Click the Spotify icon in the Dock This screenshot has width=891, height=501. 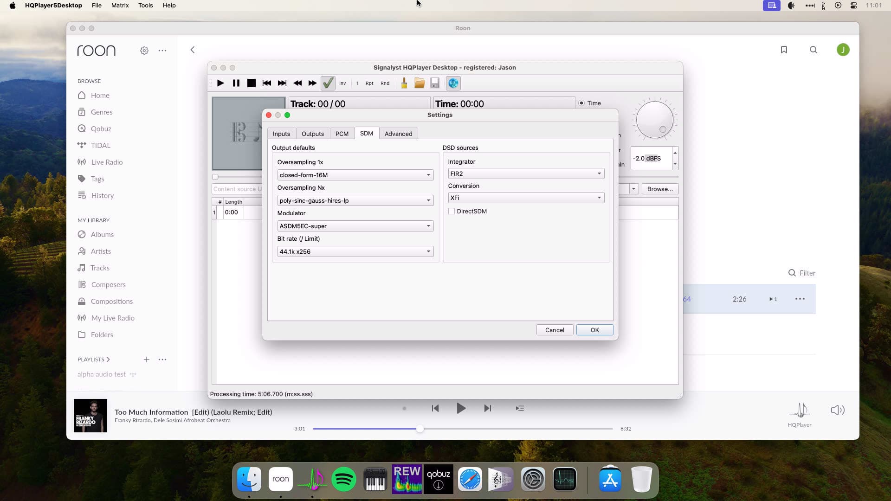pyautogui.click(x=344, y=479)
